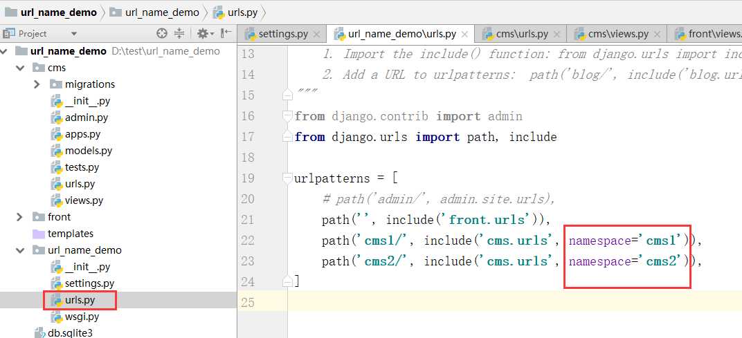
Task: Click the Scroll from Source target icon
Action: click(x=162, y=34)
